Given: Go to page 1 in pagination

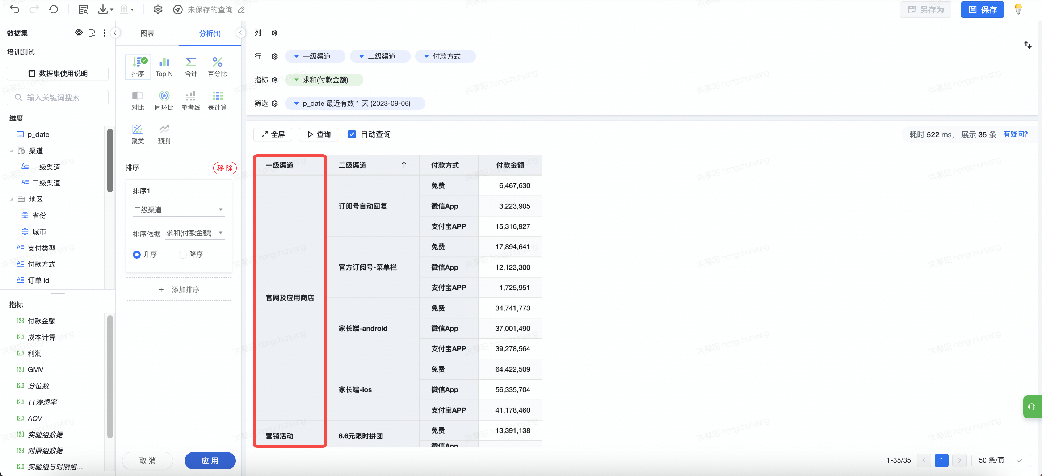Looking at the screenshot, I should [942, 460].
